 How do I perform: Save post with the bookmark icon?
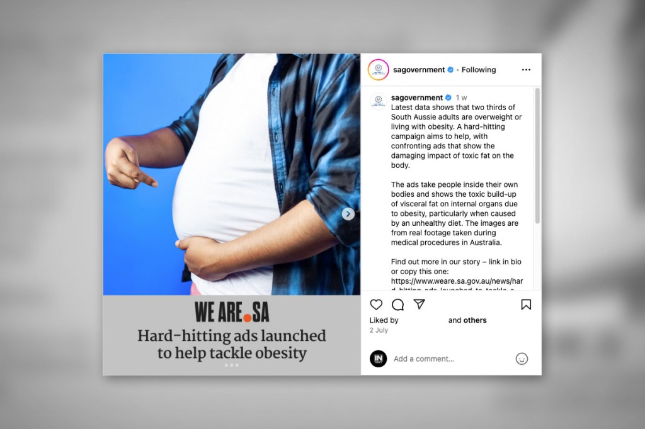pyautogui.click(x=526, y=304)
